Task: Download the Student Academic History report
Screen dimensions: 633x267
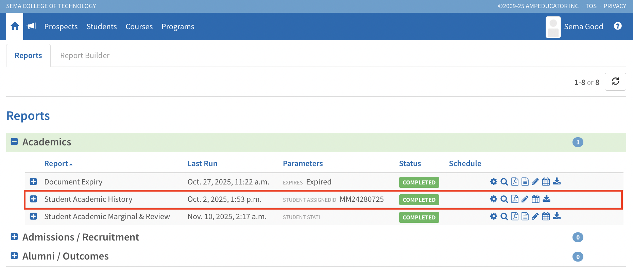Action: [x=546, y=199]
